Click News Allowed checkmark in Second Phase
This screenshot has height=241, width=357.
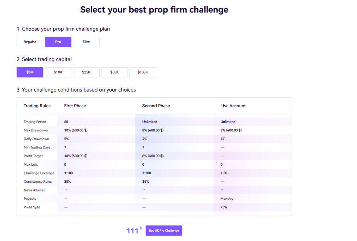click(144, 190)
